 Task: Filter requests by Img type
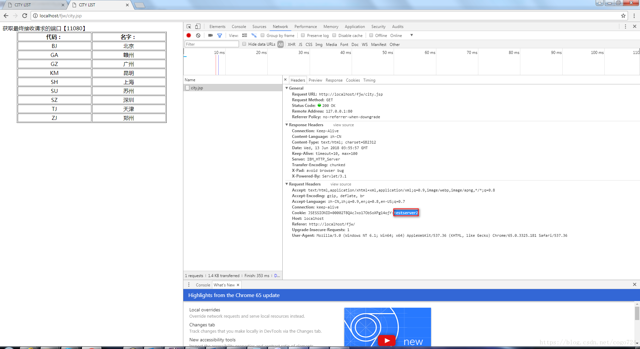coord(319,44)
